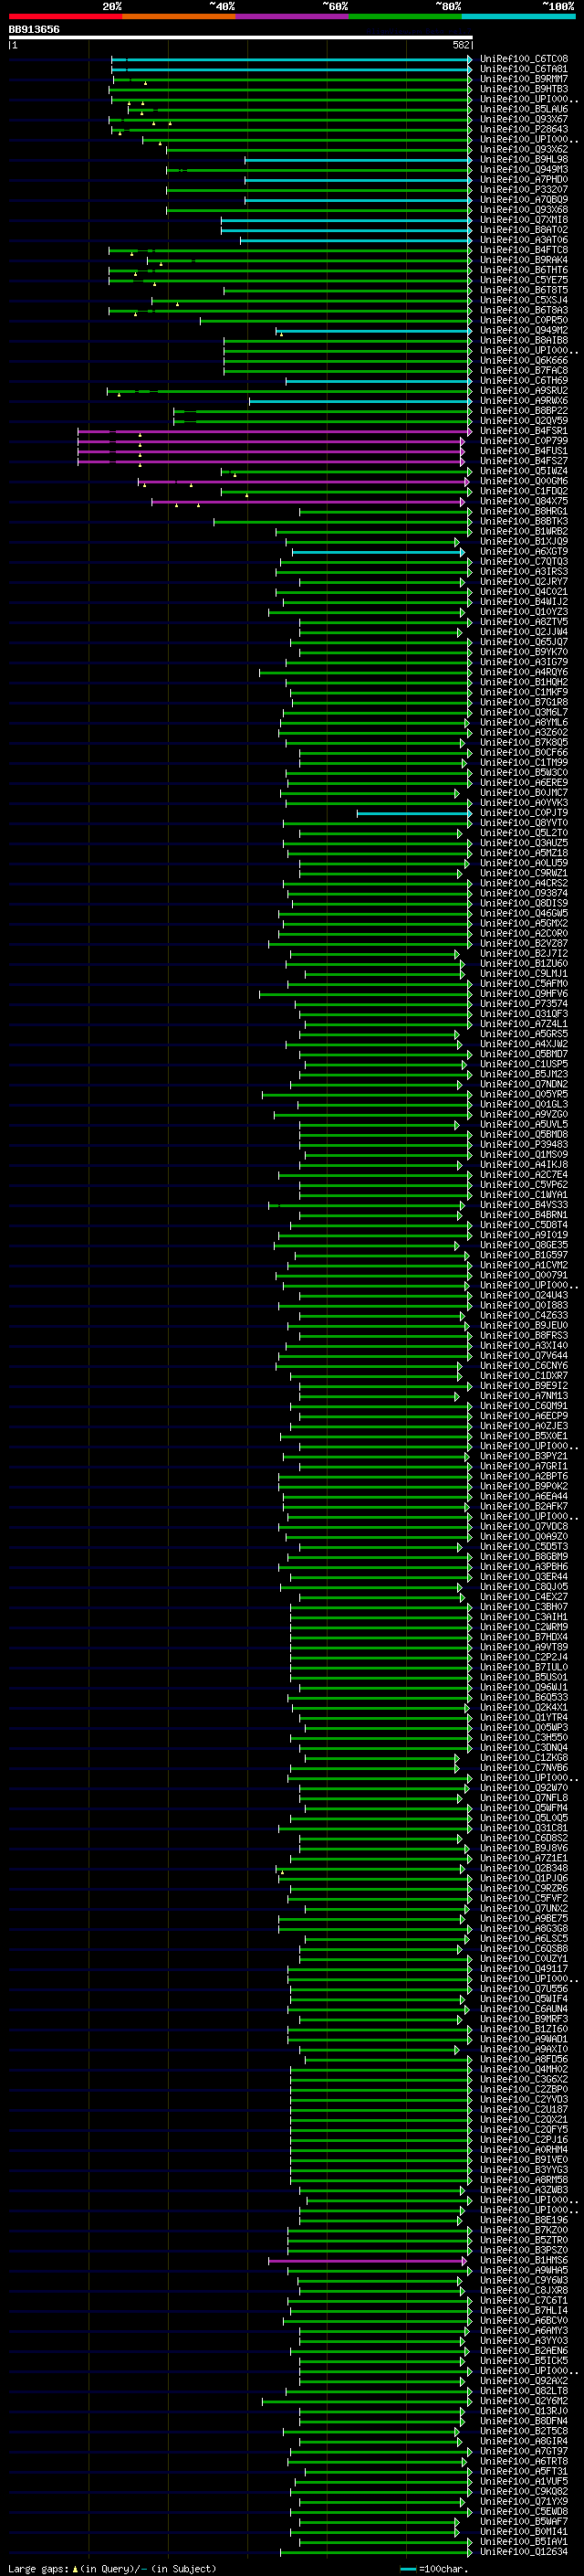The image size is (584, 2576).
Task: Click the 'Large gaps' legend text
Action: tap(38, 2569)
